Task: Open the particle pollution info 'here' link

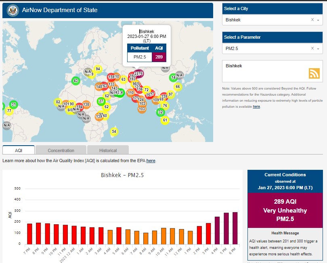Action: pos(256,106)
